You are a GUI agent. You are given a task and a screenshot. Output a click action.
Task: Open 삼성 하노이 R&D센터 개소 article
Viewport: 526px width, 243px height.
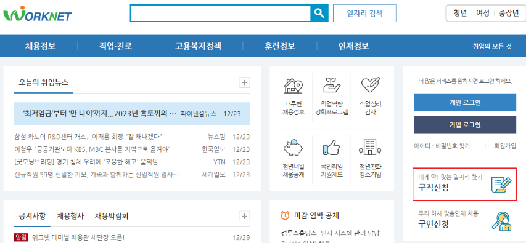[88, 137]
